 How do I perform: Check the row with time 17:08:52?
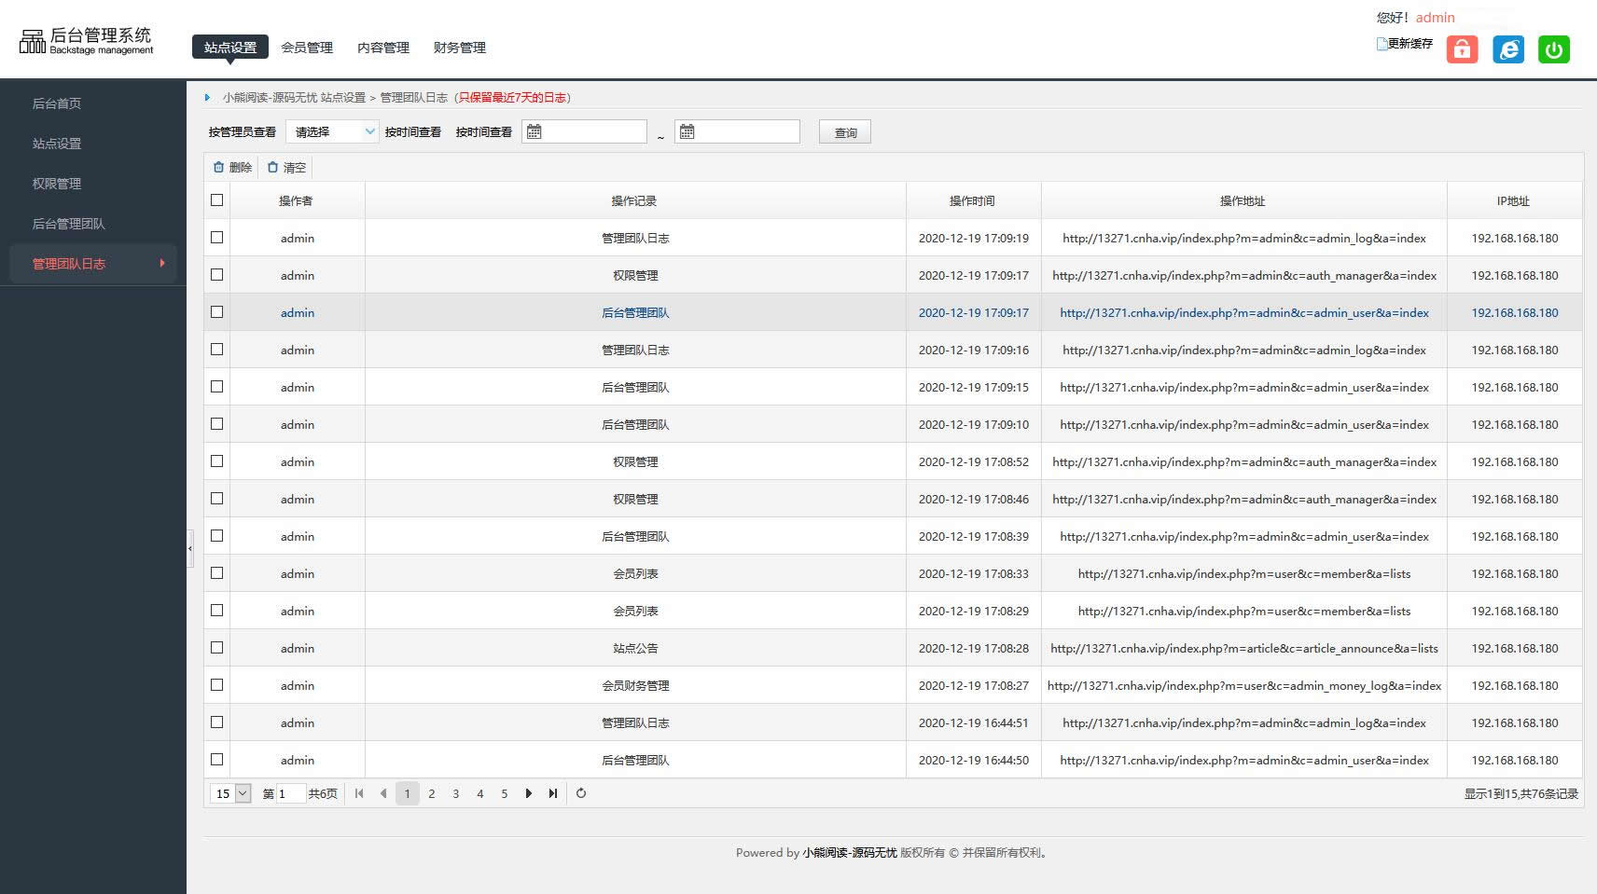click(217, 461)
